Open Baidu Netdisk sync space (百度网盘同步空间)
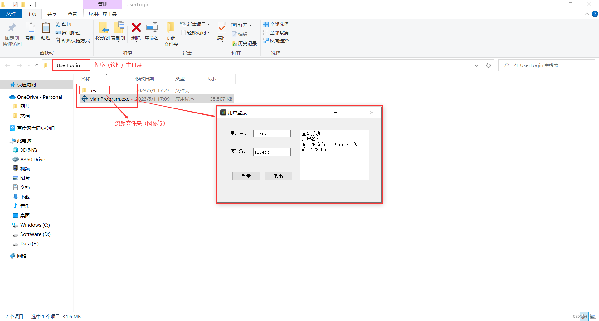Image resolution: width=599 pixels, height=321 pixels. pyautogui.click(x=36, y=128)
